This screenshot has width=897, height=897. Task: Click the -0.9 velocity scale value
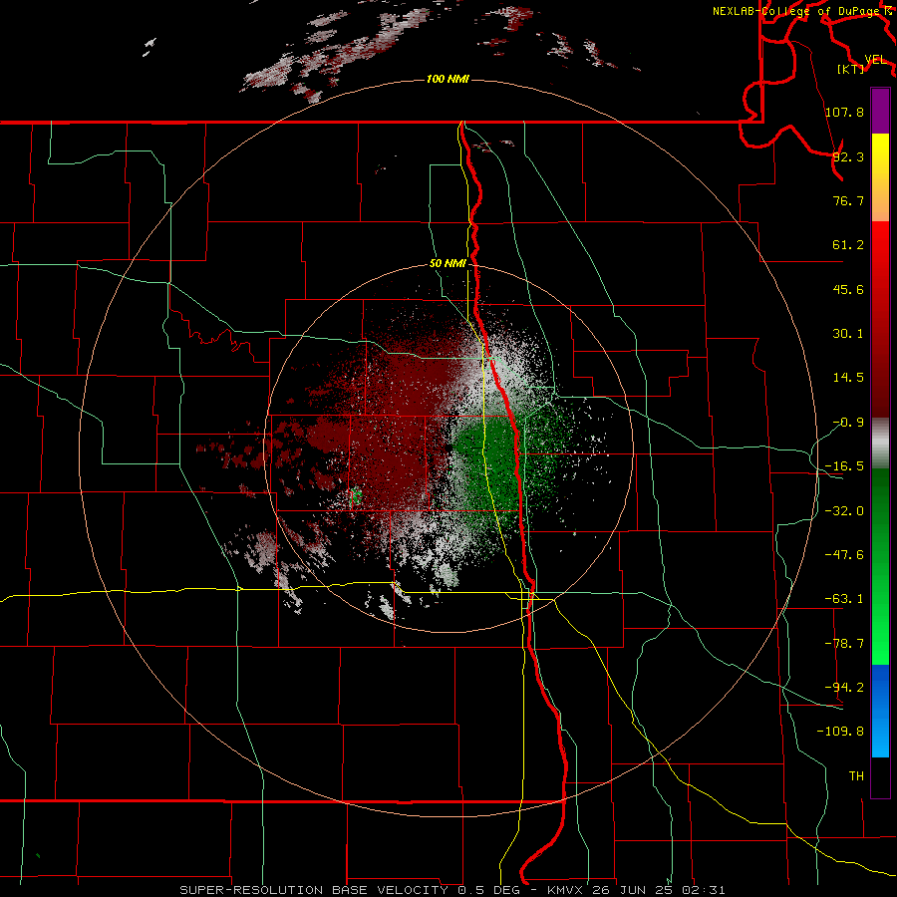tap(848, 423)
